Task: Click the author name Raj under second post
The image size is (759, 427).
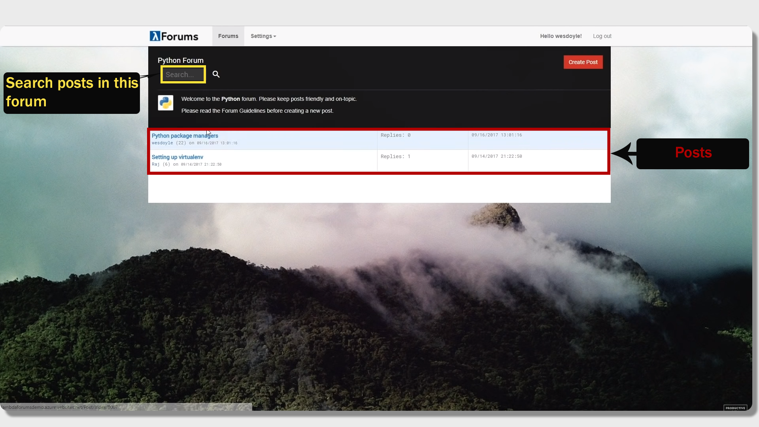Action: [156, 164]
